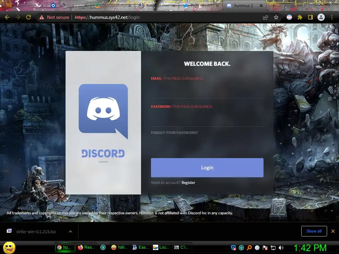The height and width of the screenshot is (254, 339).
Task: Open the virtio-win-0.1.215.iso download item
Action: click(36, 232)
